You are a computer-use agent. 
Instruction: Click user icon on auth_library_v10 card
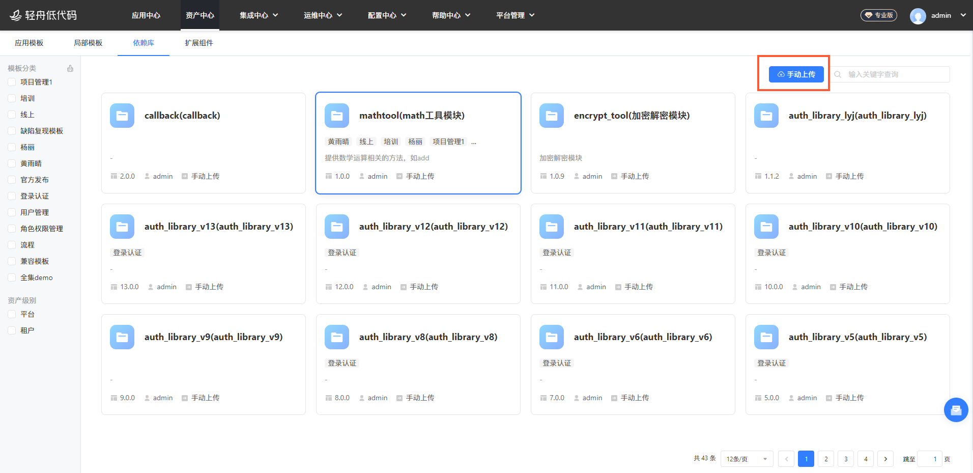click(795, 287)
